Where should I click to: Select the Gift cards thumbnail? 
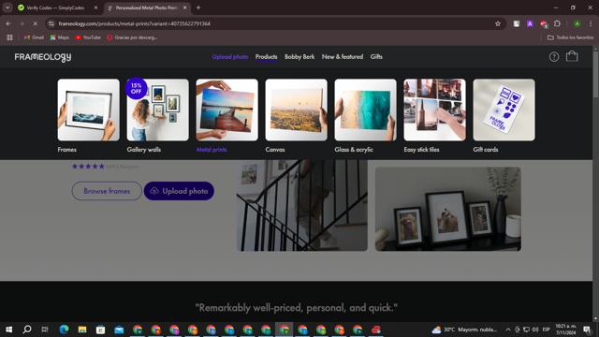coord(504,110)
